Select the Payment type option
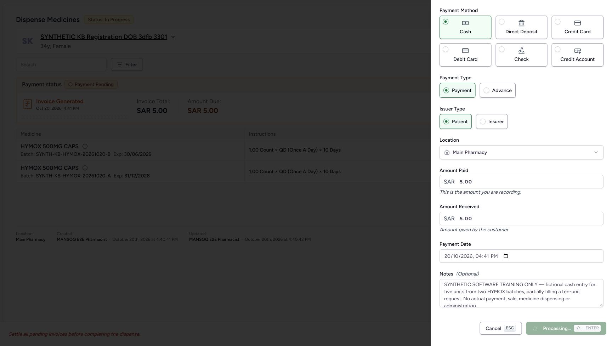This screenshot has height=346, width=612. pos(457,90)
